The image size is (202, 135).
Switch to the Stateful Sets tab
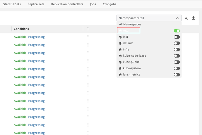(12, 4)
